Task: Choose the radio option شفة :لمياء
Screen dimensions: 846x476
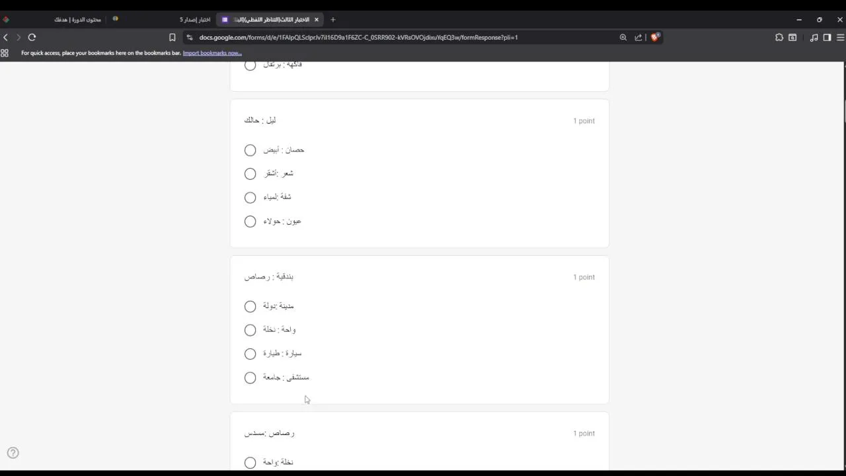Action: pyautogui.click(x=250, y=198)
